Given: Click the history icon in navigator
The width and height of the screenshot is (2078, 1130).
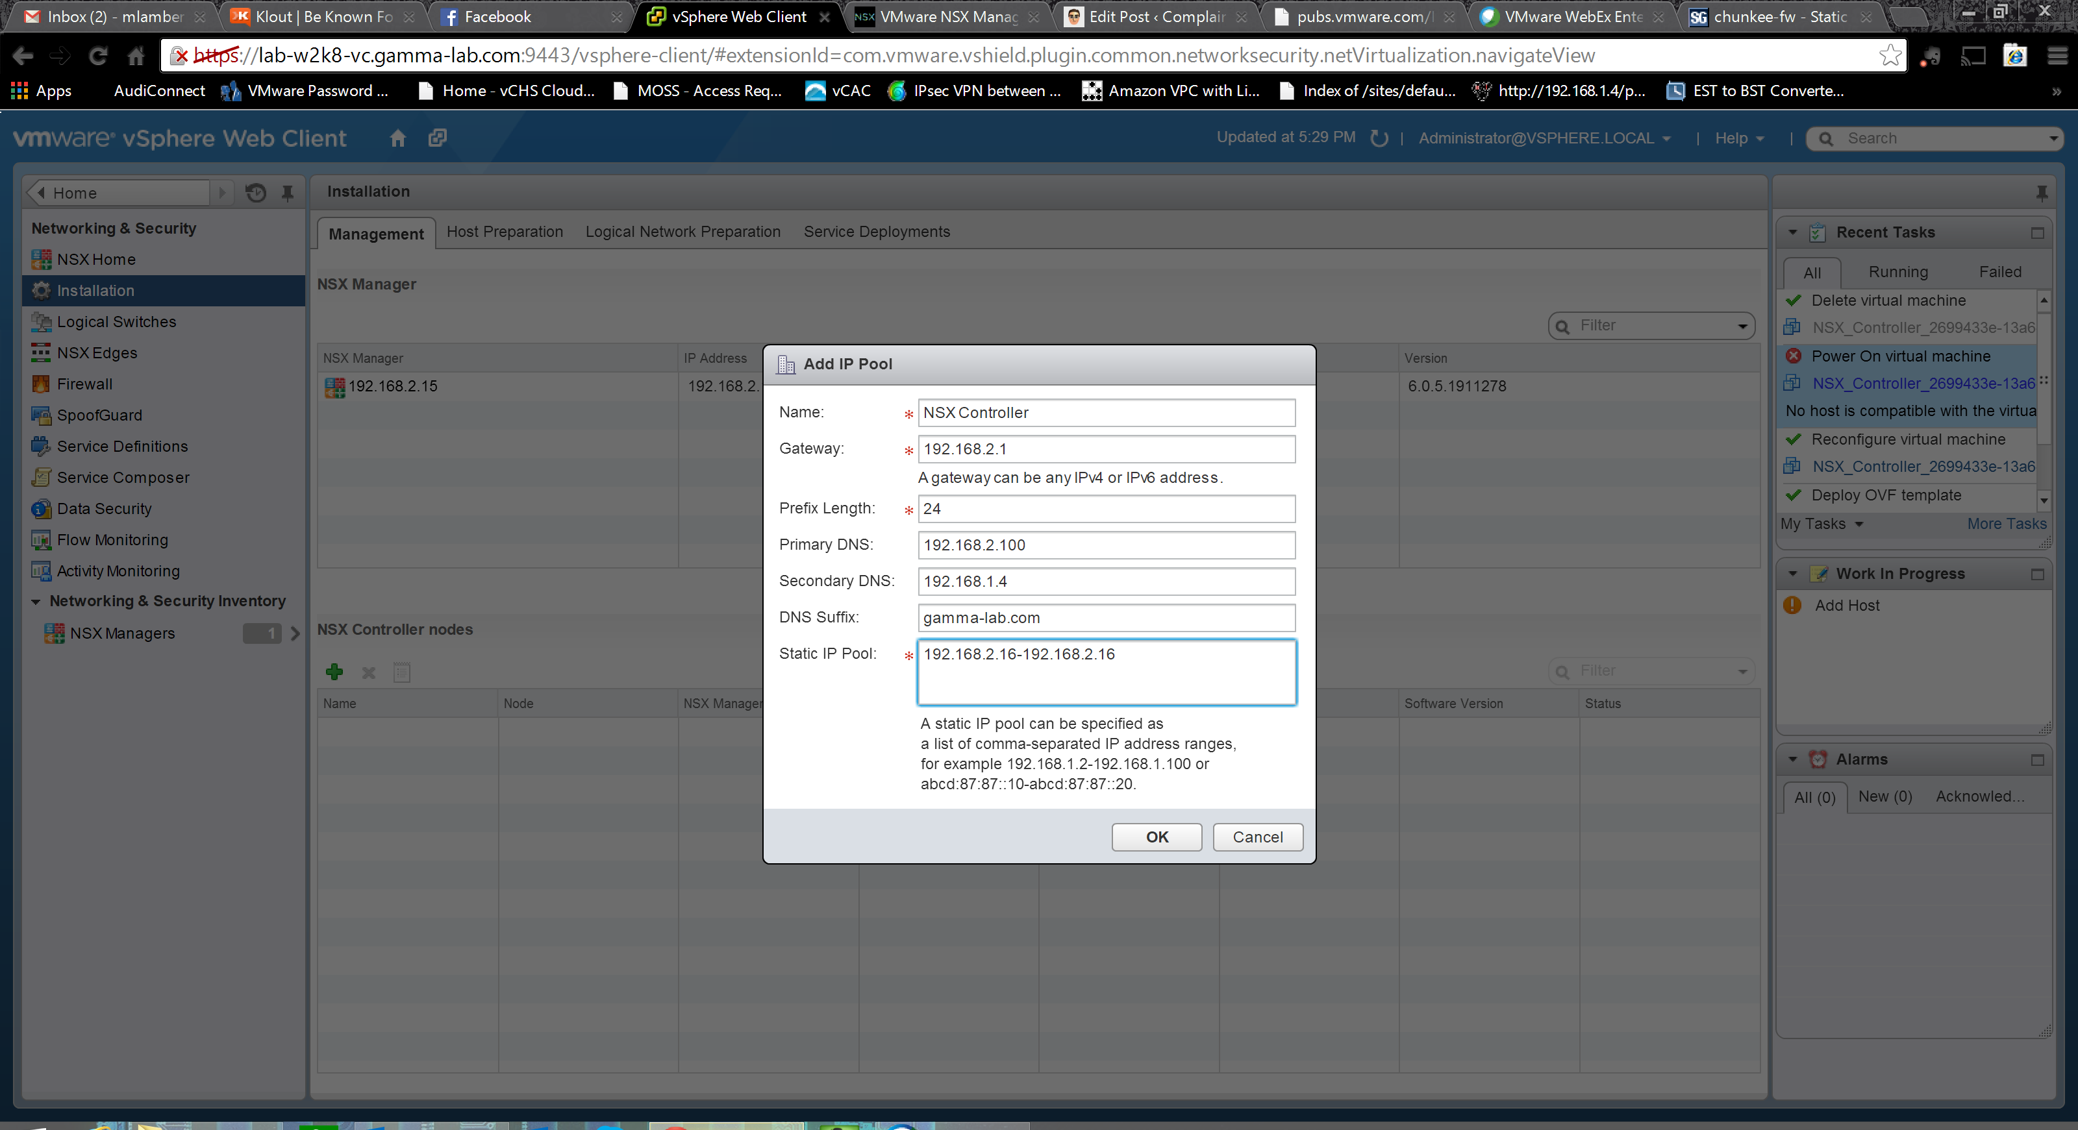Looking at the screenshot, I should point(256,193).
